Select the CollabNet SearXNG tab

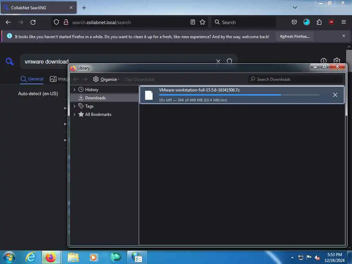pyautogui.click(x=38, y=8)
